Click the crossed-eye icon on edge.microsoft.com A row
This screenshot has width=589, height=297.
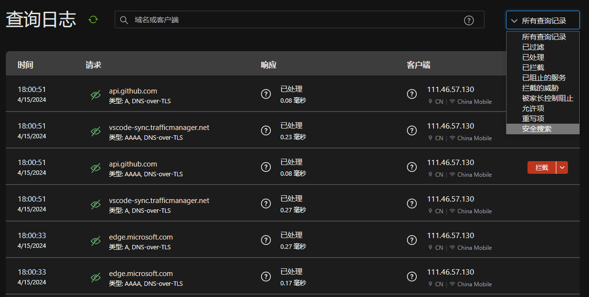coord(96,241)
